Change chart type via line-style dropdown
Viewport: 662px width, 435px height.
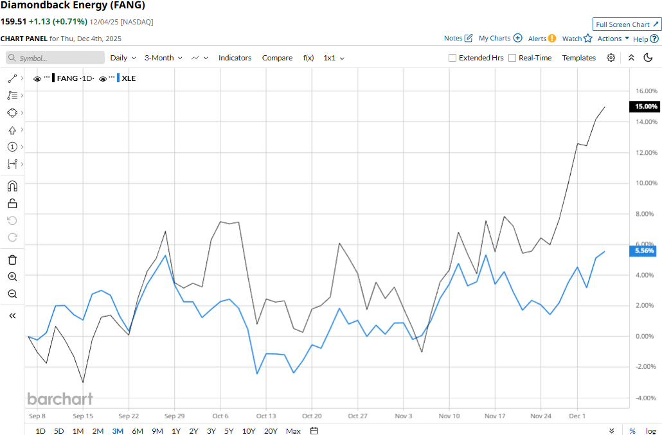point(200,58)
